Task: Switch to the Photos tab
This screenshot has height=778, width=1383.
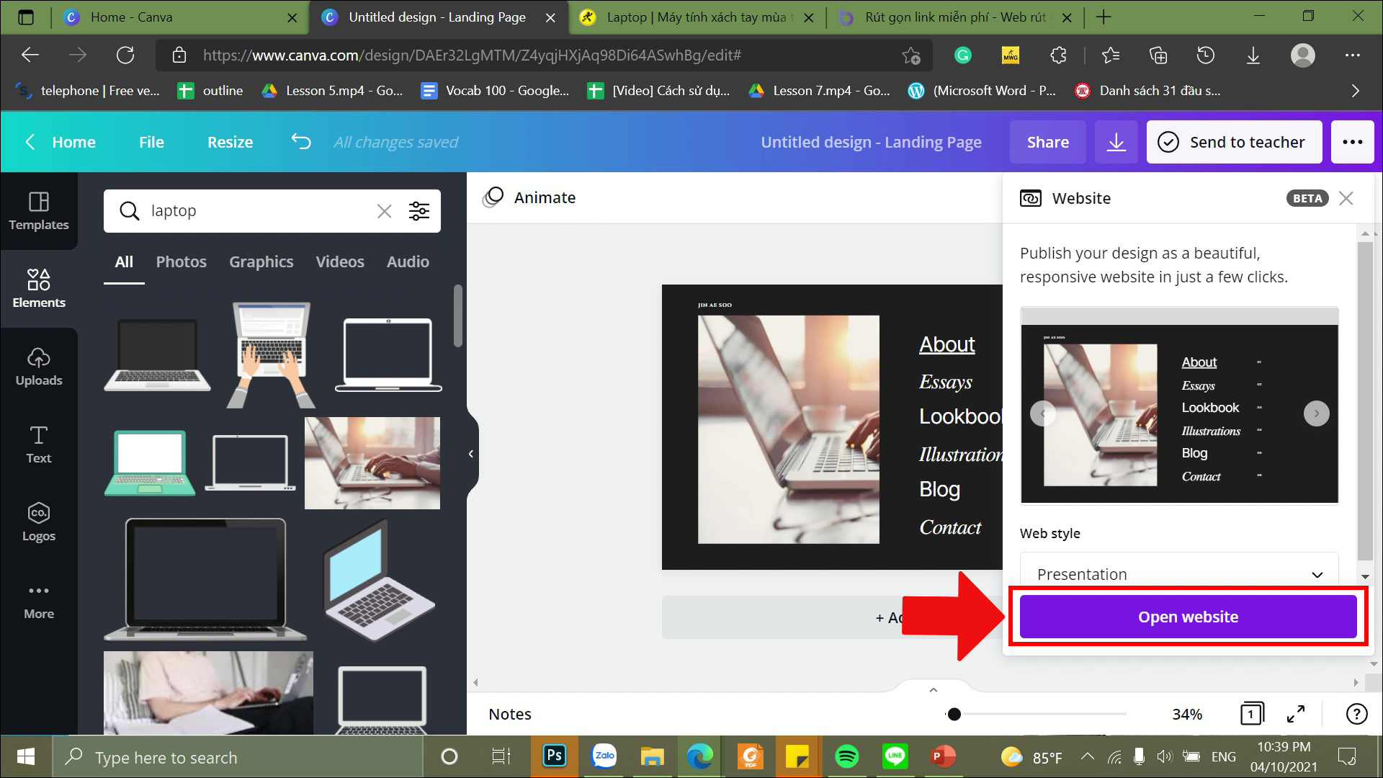Action: click(181, 261)
